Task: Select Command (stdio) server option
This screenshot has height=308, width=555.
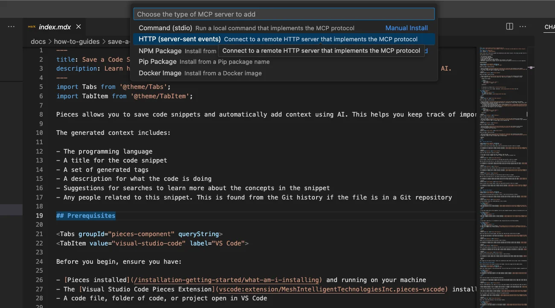Action: click(x=166, y=28)
